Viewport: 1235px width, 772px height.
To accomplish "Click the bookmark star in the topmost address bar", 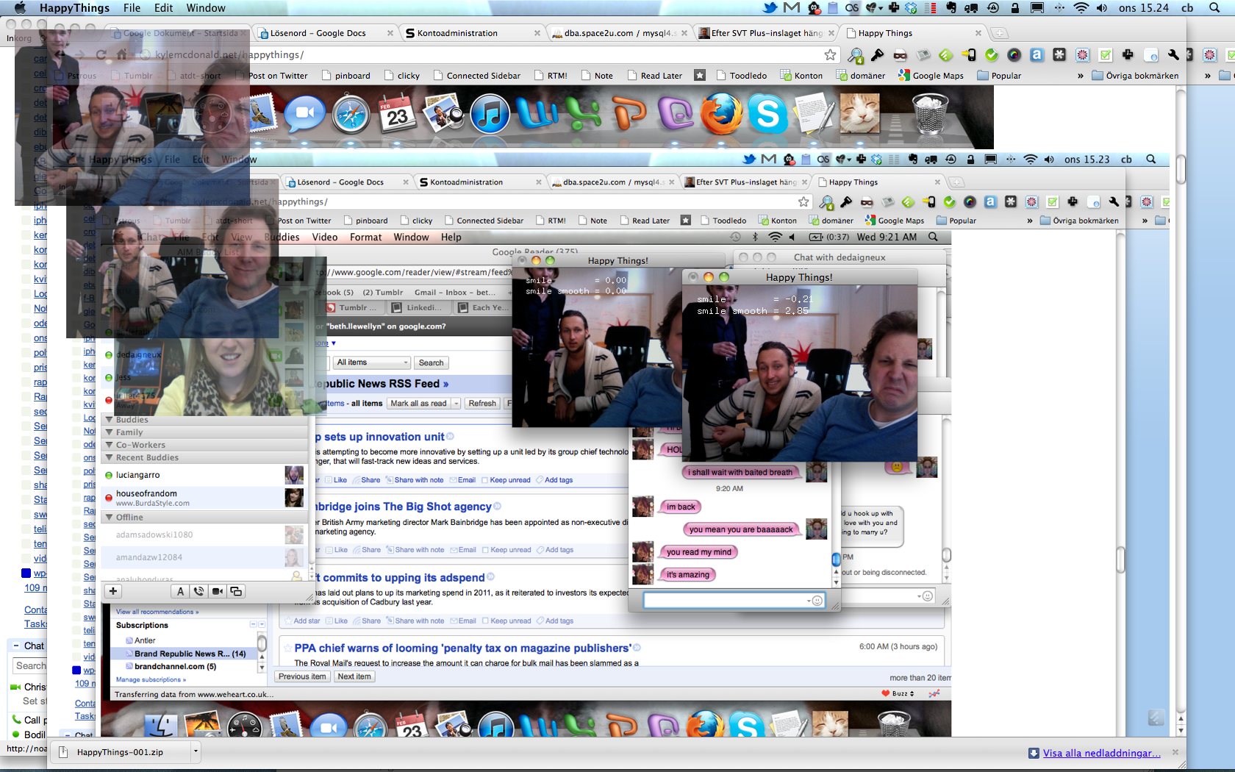I will point(830,55).
